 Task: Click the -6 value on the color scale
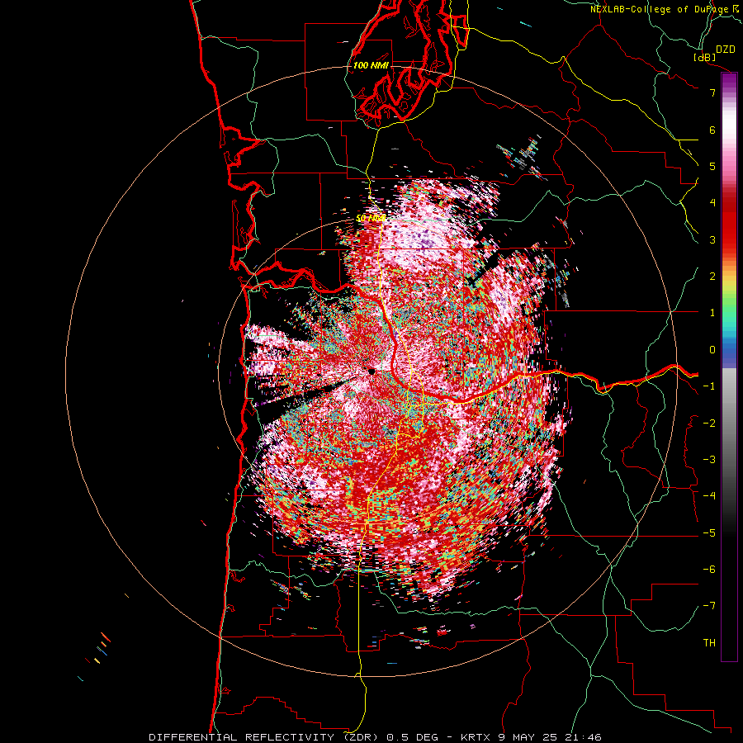pos(709,570)
